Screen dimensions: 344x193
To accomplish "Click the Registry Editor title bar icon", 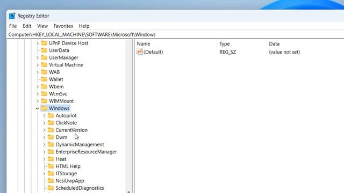I will click(x=12, y=16).
